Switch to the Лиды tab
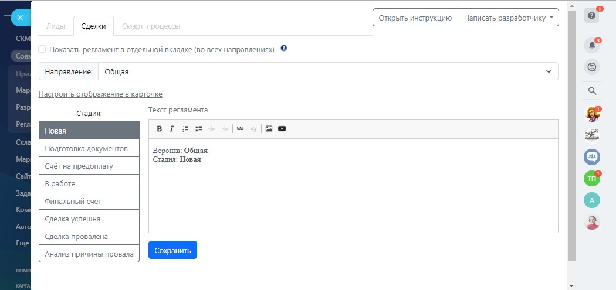This screenshot has width=616, height=290. click(56, 26)
